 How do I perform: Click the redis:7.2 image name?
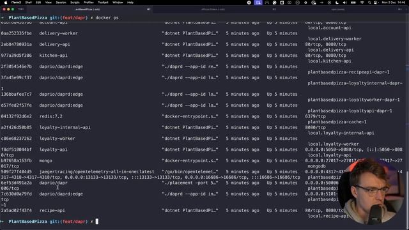pos(51,116)
